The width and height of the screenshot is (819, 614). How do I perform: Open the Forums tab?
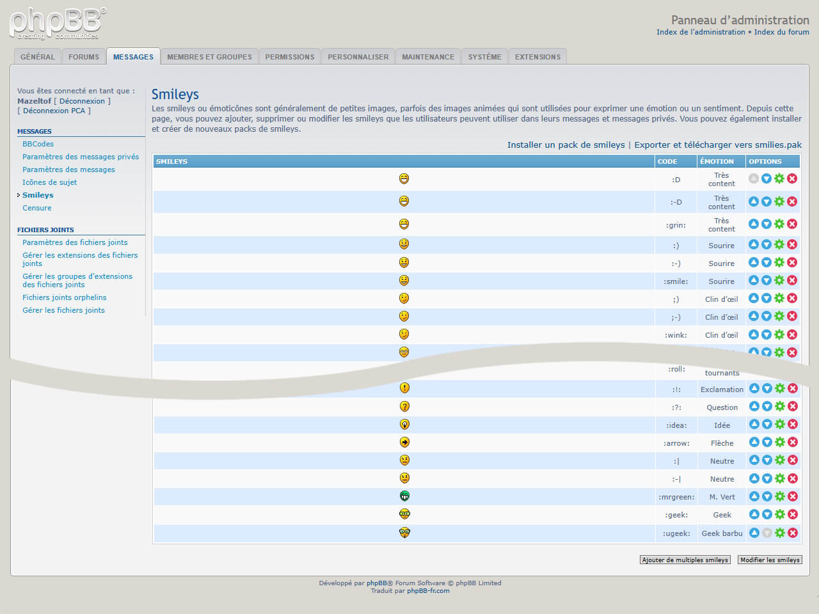click(x=84, y=57)
